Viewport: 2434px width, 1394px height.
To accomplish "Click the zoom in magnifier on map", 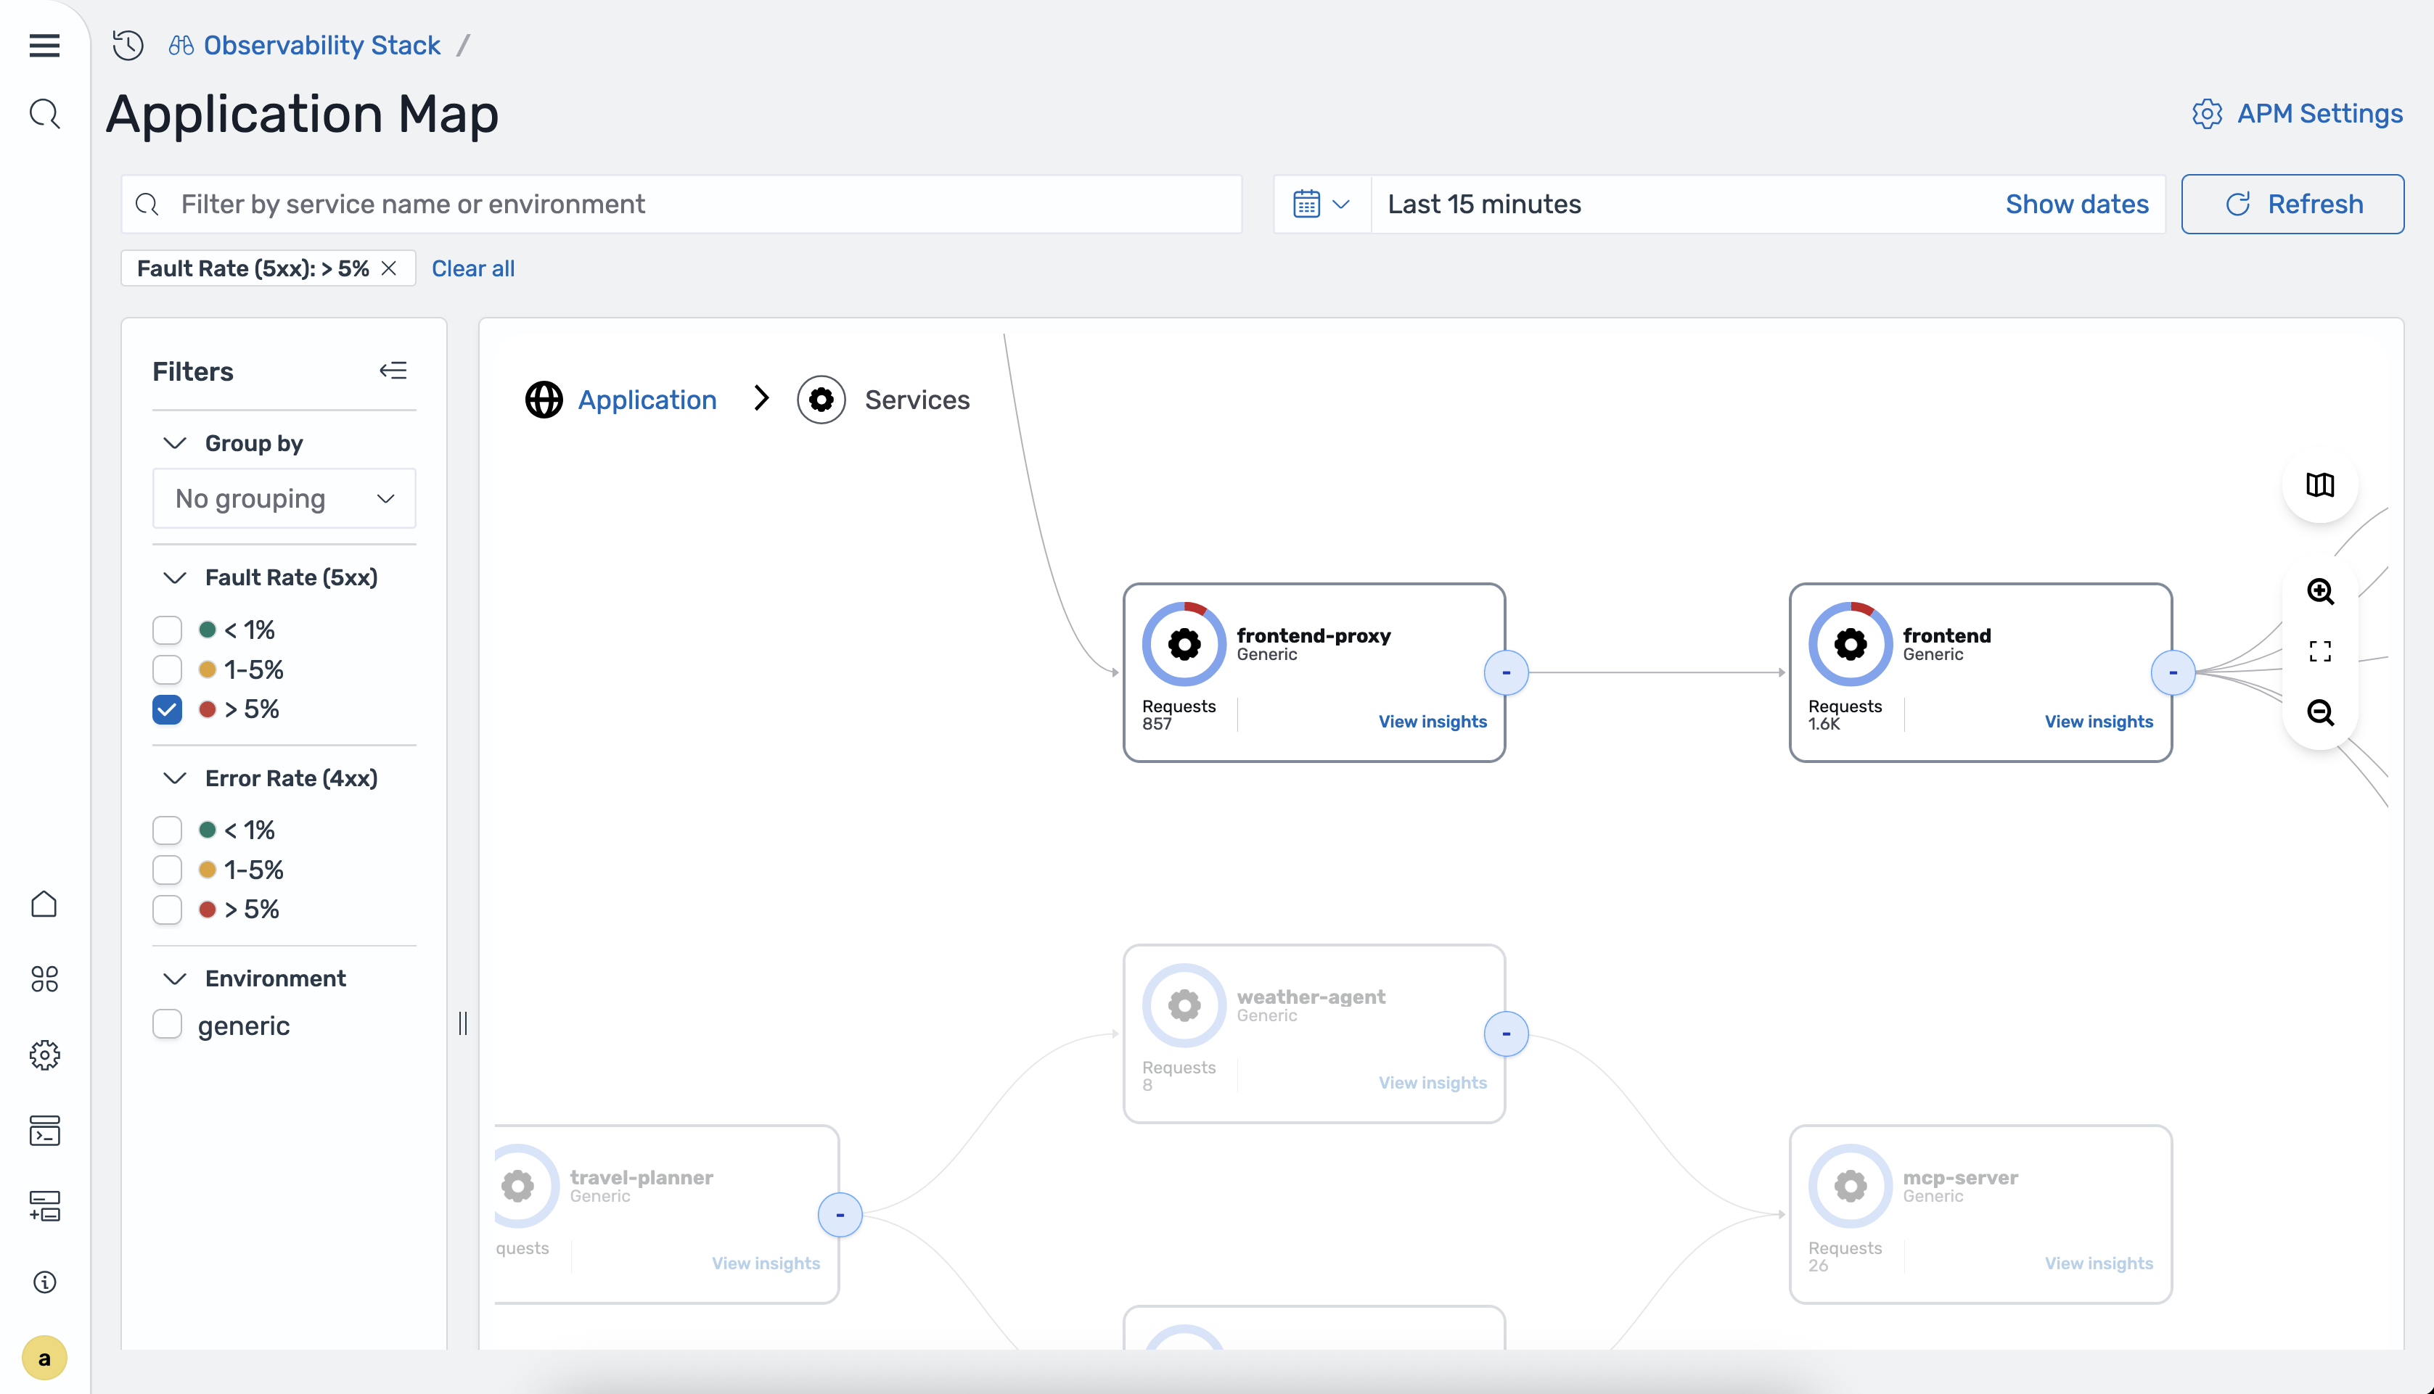I will 2319,592.
